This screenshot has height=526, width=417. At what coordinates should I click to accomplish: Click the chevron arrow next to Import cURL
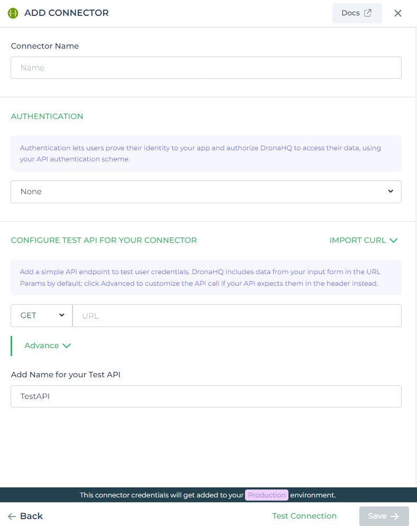[393, 240]
